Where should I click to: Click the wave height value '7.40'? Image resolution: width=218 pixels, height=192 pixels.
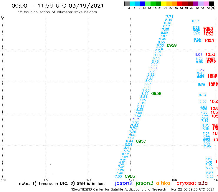click(x=119, y=173)
